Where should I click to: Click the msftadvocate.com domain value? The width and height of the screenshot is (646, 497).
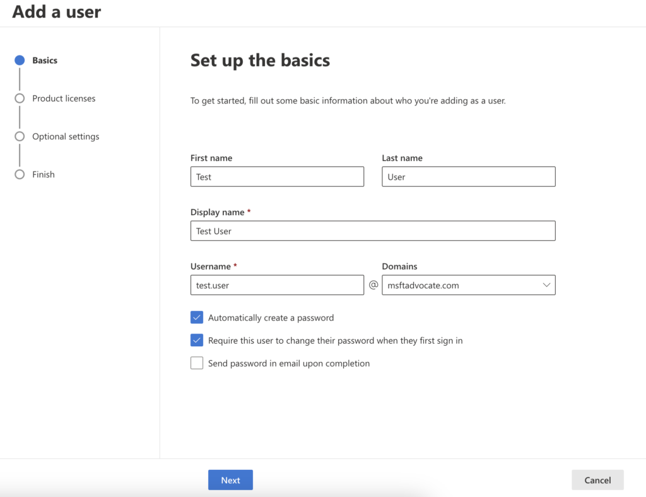pos(423,285)
